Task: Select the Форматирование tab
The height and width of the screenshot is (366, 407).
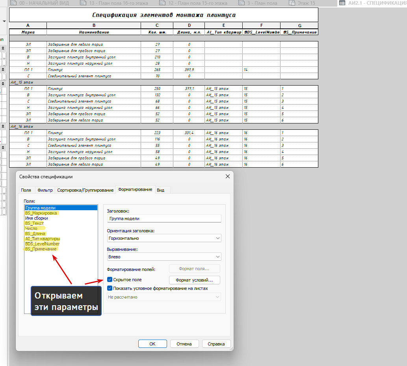Action: click(135, 190)
